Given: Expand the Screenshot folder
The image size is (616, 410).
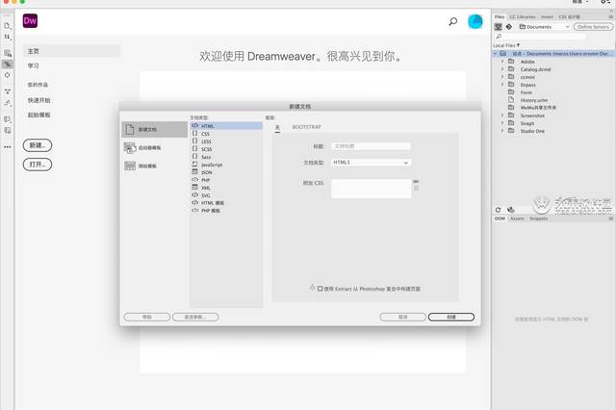Looking at the screenshot, I should 502,115.
